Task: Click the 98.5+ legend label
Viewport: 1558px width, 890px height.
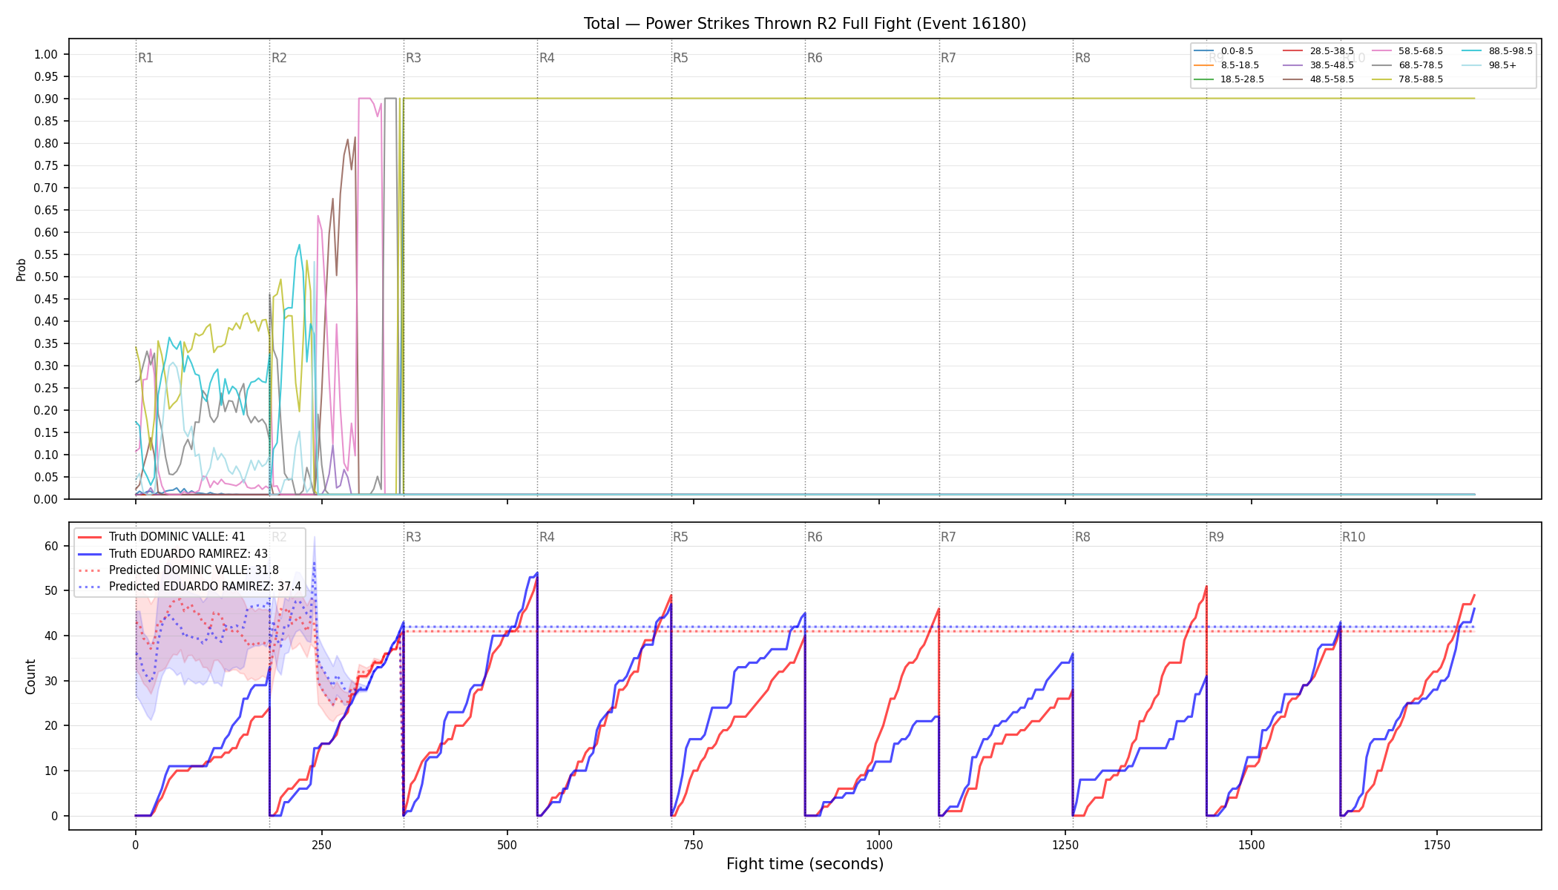Action: click(x=1502, y=65)
